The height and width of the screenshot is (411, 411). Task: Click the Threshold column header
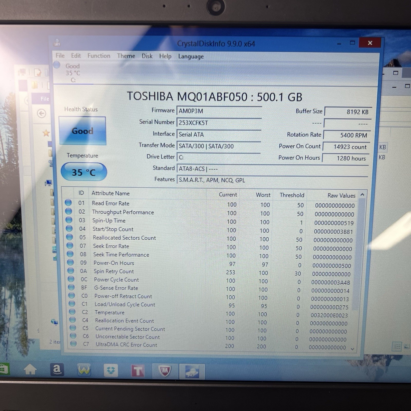coord(292,195)
